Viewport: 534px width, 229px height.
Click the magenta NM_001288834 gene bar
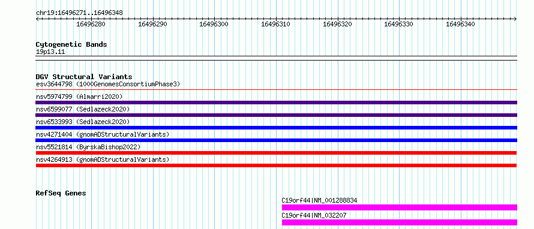pos(400,207)
